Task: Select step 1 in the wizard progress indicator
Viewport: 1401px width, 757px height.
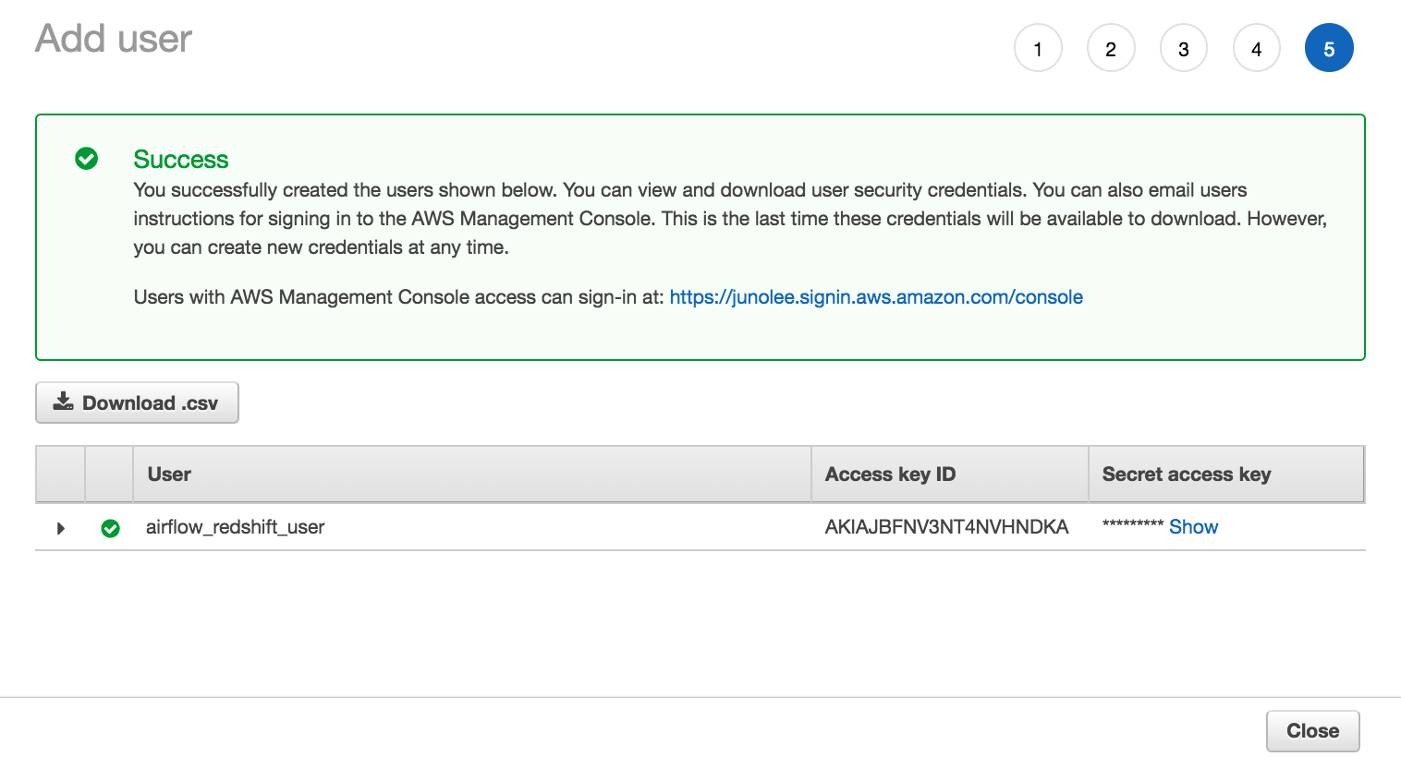Action: [x=1038, y=48]
